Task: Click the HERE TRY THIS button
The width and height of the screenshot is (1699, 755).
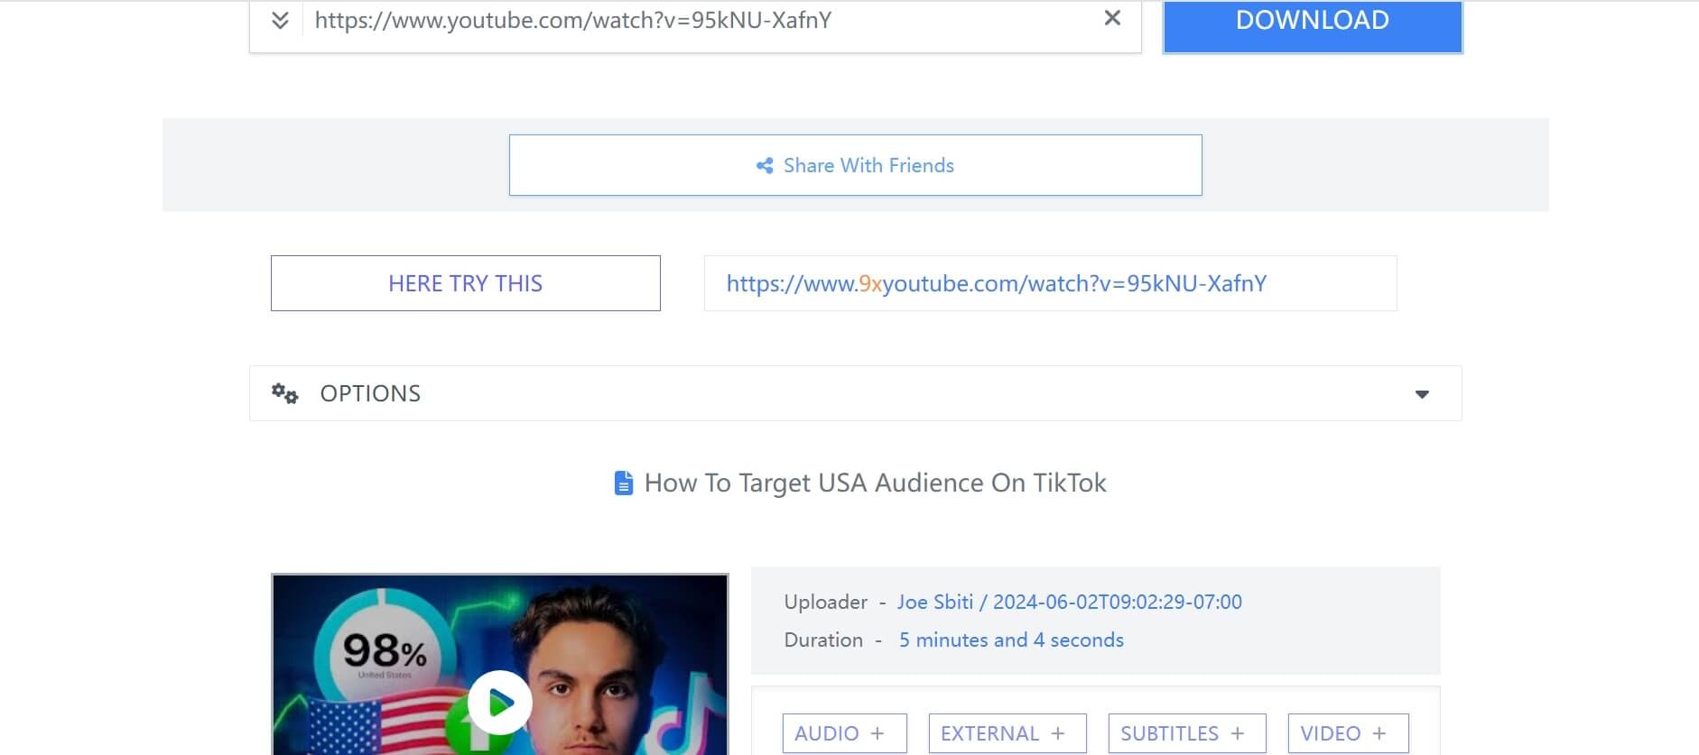Action: 465,283
